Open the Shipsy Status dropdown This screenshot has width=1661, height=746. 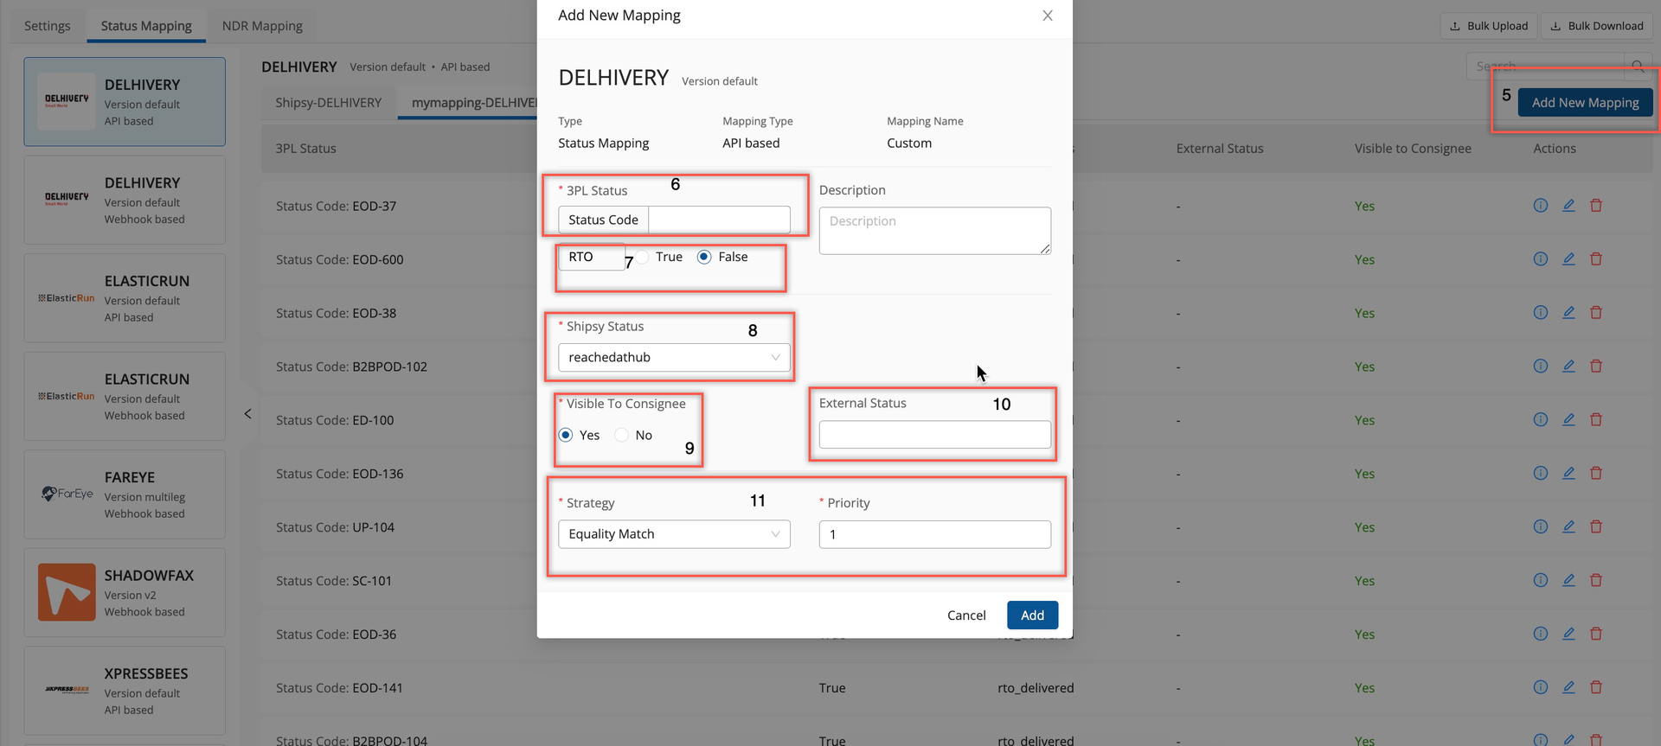pos(674,358)
